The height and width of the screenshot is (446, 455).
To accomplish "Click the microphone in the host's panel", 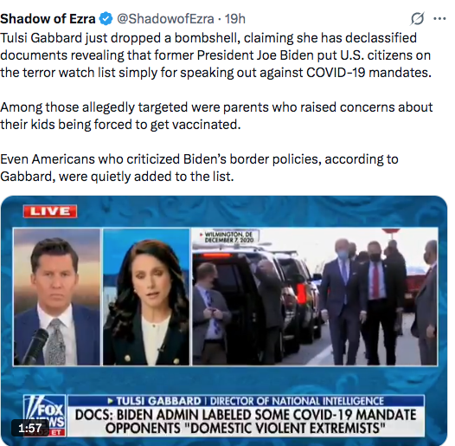I will pyautogui.click(x=35, y=346).
